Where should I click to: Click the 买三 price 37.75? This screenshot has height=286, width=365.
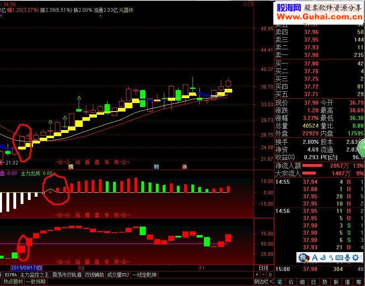(311, 79)
